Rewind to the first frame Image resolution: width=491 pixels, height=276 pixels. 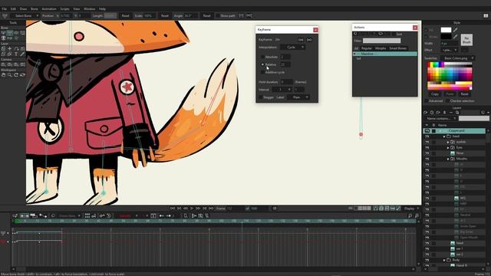tap(172, 209)
